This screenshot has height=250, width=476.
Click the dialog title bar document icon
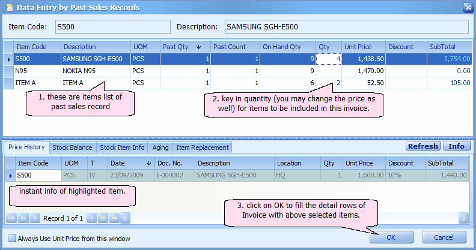[10, 7]
